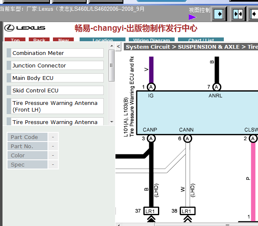Click the white W wire below CANN

click(188, 174)
